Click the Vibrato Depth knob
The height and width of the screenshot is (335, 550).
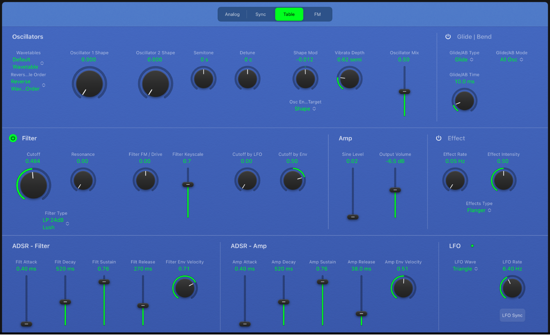point(350,78)
